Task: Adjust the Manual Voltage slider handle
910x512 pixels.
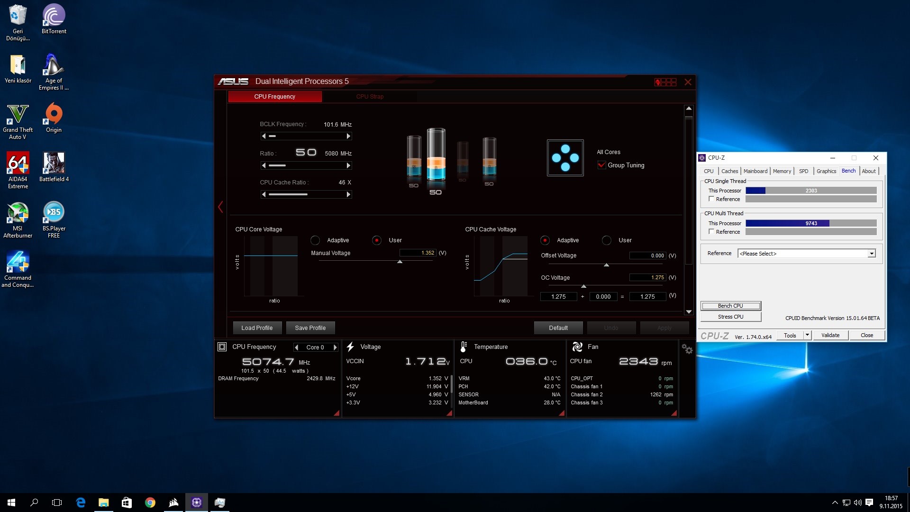Action: pyautogui.click(x=400, y=262)
